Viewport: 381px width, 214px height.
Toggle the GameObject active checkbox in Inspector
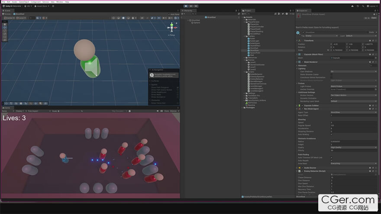[303, 32]
